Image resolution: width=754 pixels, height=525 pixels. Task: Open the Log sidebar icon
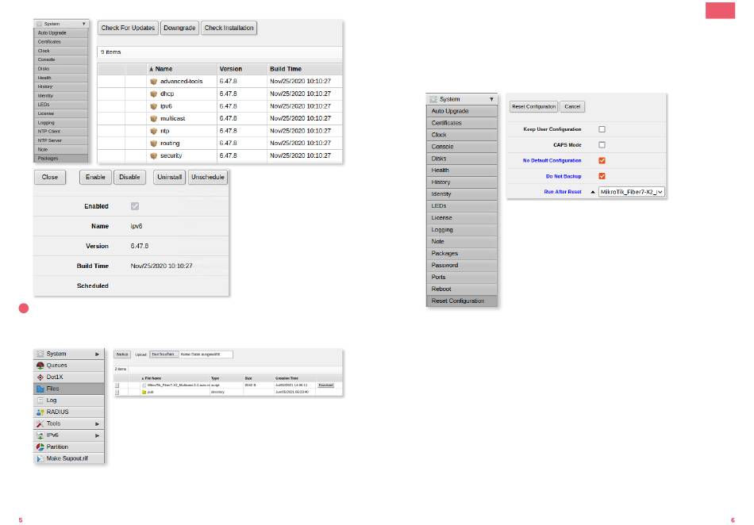(x=40, y=400)
